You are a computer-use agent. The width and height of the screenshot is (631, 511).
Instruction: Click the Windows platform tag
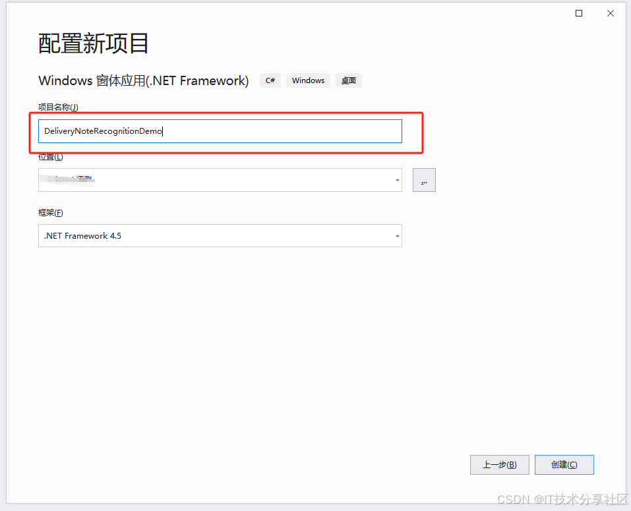(x=309, y=80)
